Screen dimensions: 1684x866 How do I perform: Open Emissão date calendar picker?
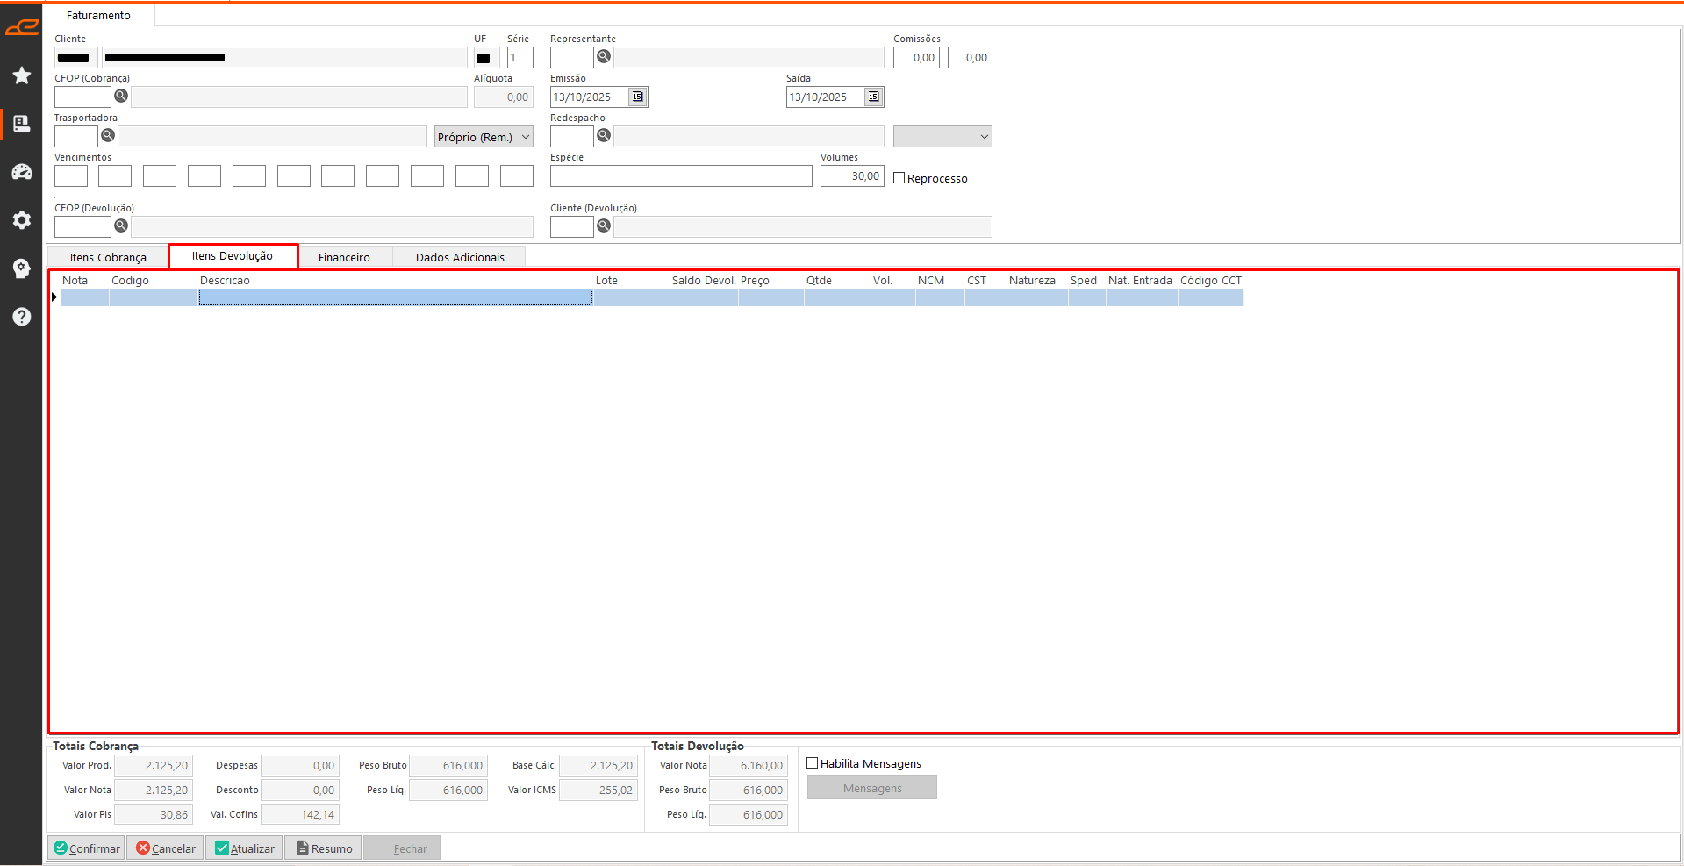coord(638,97)
